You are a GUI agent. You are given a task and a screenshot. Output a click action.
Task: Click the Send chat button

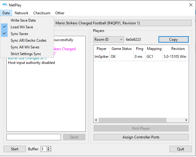74,137
